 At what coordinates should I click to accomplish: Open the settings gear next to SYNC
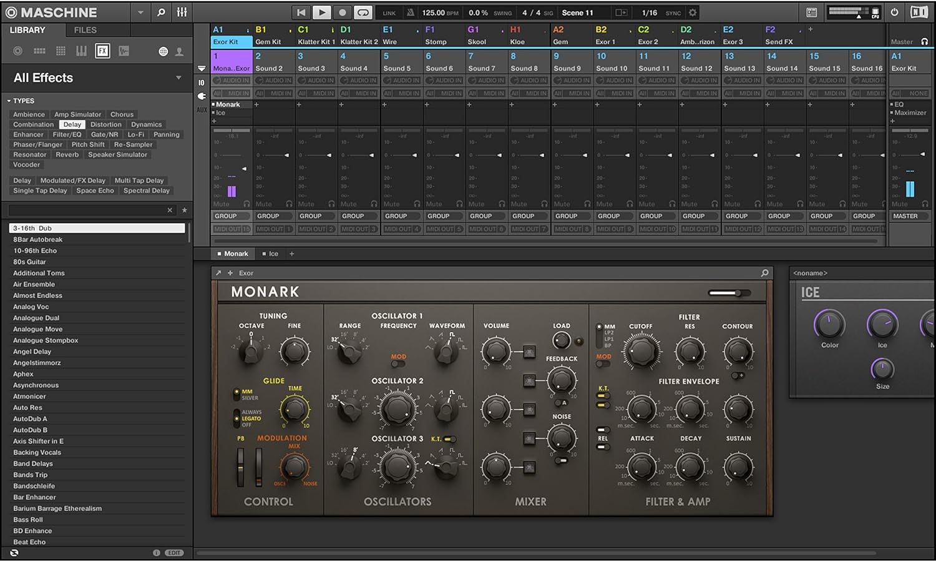[x=691, y=12]
